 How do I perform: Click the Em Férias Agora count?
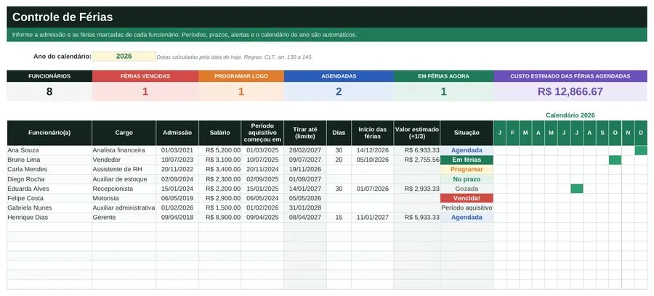pyautogui.click(x=444, y=91)
